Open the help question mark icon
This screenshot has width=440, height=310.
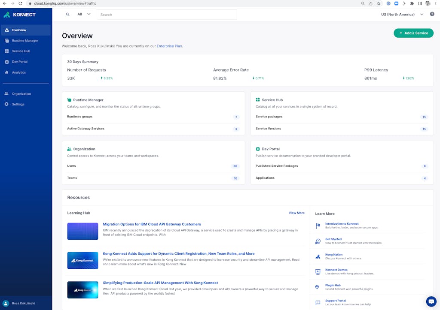(432, 14)
